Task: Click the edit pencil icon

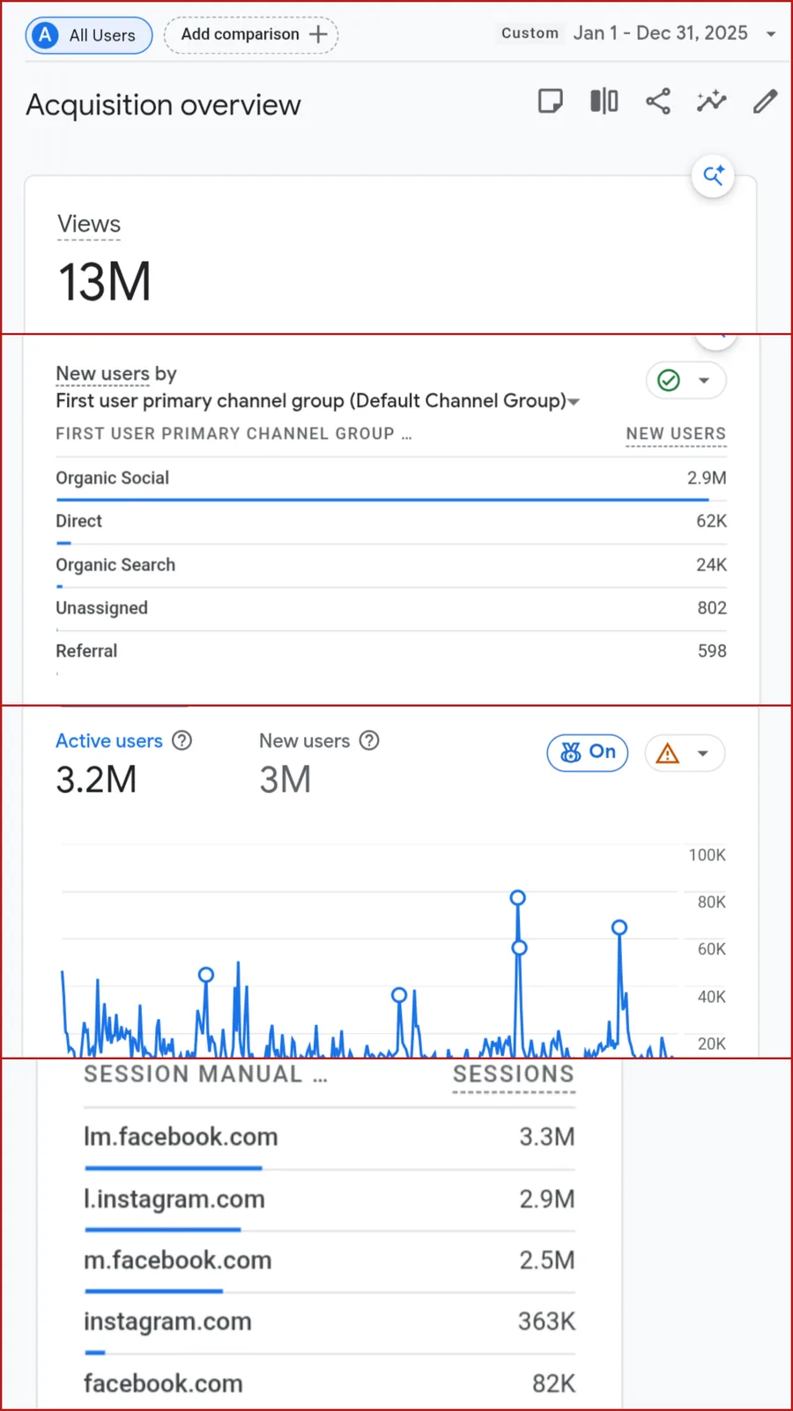Action: coord(765,101)
